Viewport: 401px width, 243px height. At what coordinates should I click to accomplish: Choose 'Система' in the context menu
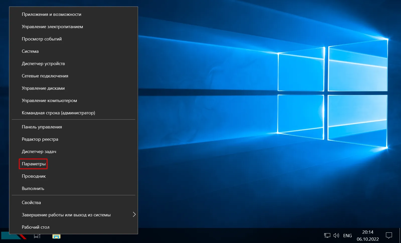(74, 51)
